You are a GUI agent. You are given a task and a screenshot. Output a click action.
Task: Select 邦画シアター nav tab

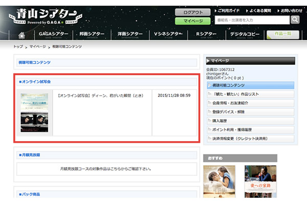92,35
